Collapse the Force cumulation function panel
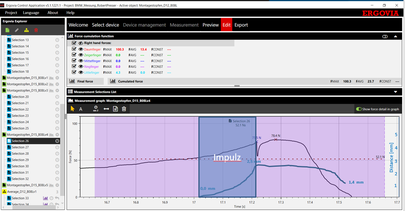This screenshot has width=405, height=211. pyautogui.click(x=395, y=36)
